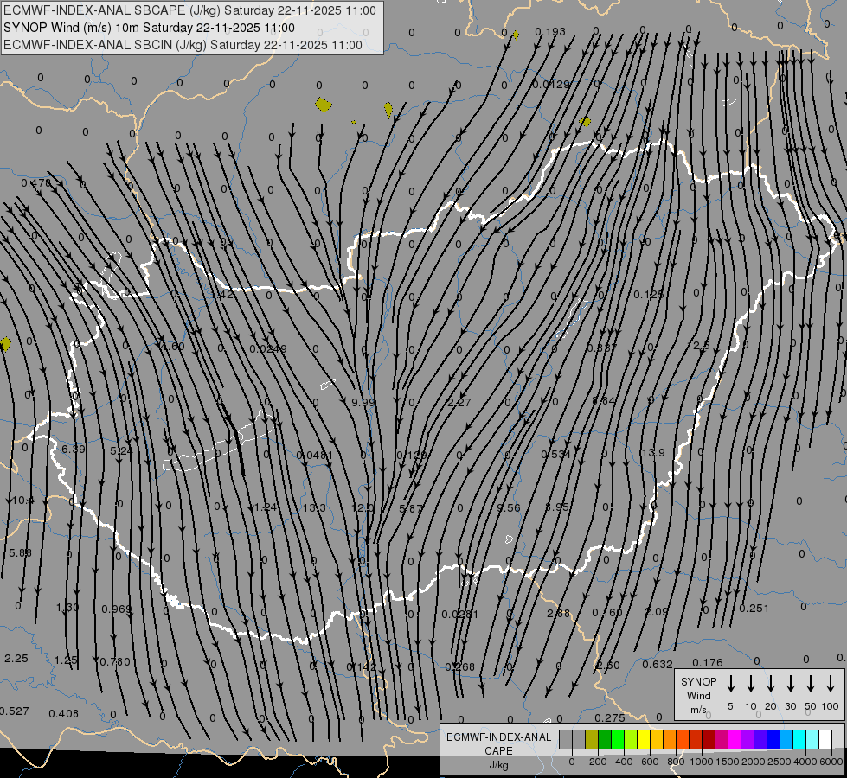847x778 pixels.
Task: Click the 5 m/s wind arrow in legend
Action: (x=731, y=684)
